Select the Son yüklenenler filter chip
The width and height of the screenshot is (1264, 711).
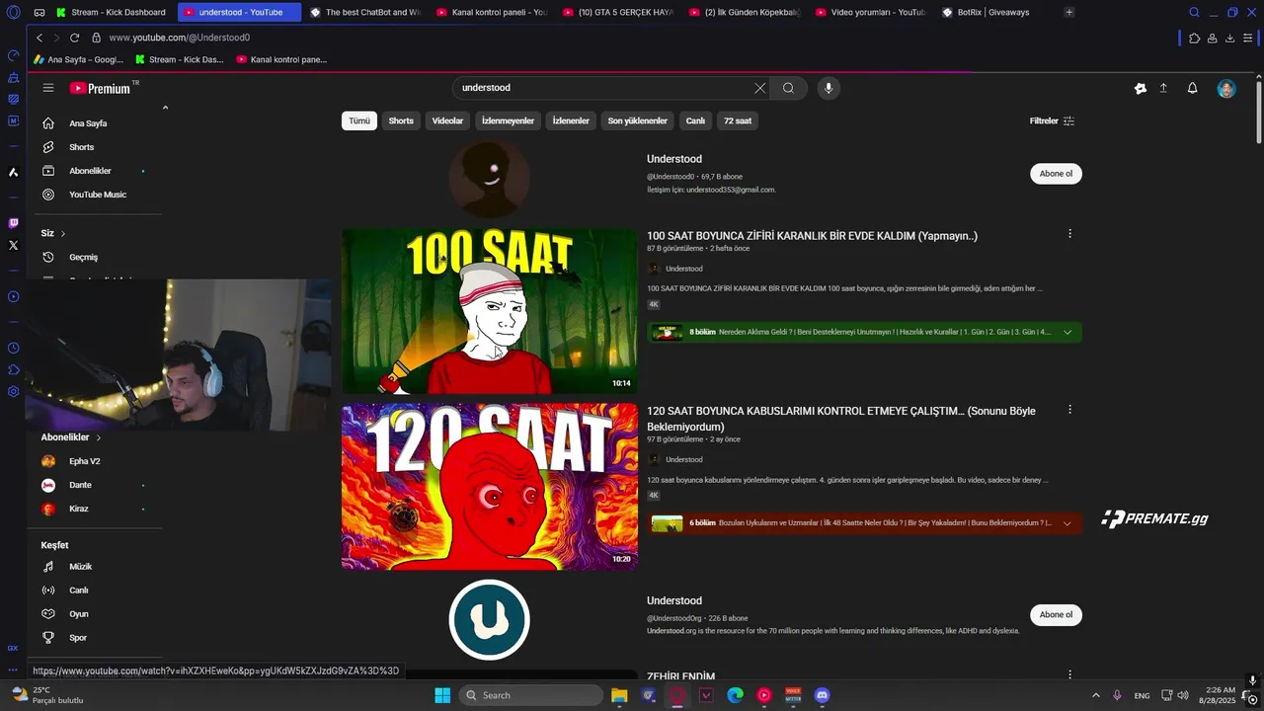click(637, 120)
